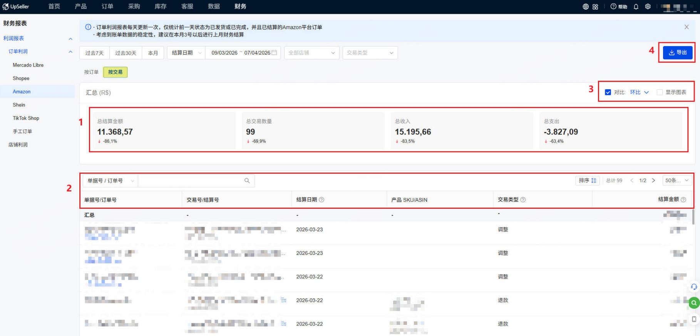Open the apps grid icon
The height and width of the screenshot is (336, 700).
tap(595, 7)
